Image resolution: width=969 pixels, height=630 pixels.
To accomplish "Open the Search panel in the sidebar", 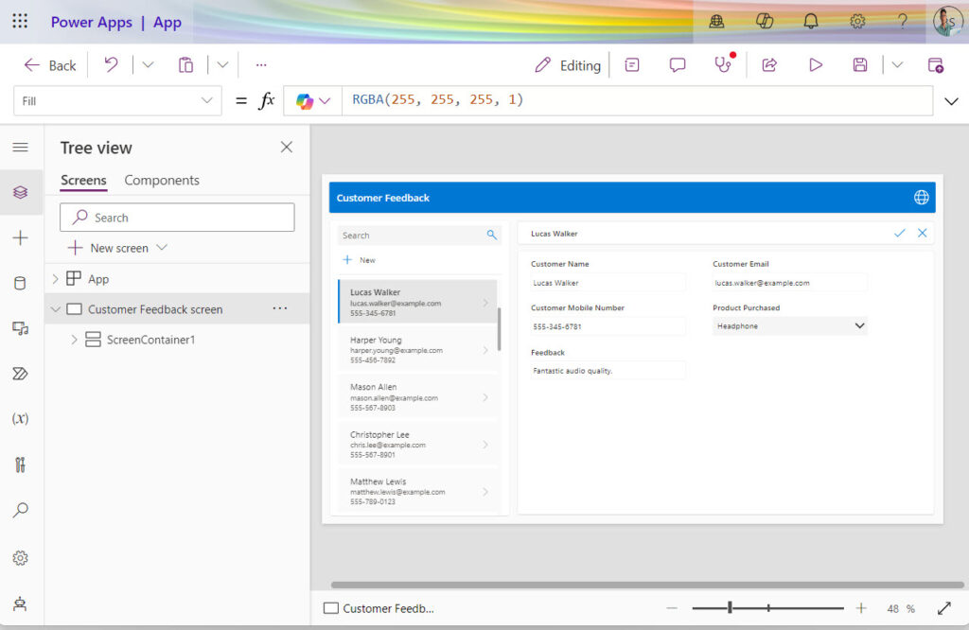I will [x=21, y=510].
